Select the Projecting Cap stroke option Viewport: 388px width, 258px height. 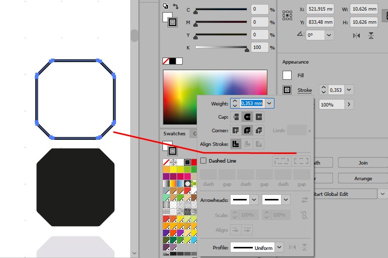coord(259,117)
